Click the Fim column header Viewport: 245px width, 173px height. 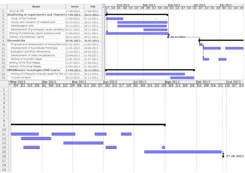pyautogui.click(x=93, y=7)
